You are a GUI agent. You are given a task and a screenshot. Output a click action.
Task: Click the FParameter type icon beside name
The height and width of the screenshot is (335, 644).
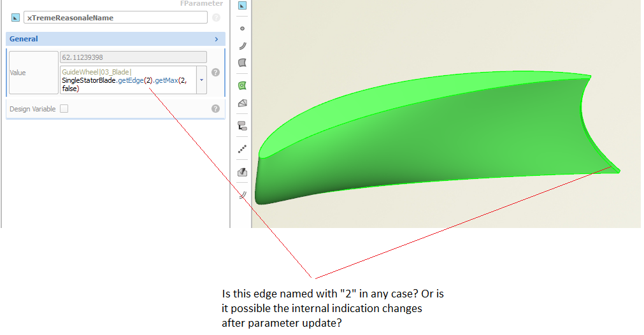click(16, 18)
